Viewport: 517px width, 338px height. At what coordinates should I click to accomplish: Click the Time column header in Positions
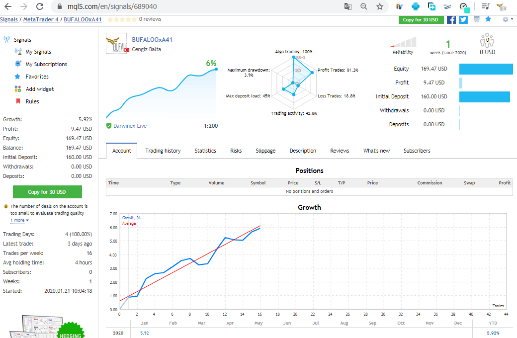[x=113, y=183]
